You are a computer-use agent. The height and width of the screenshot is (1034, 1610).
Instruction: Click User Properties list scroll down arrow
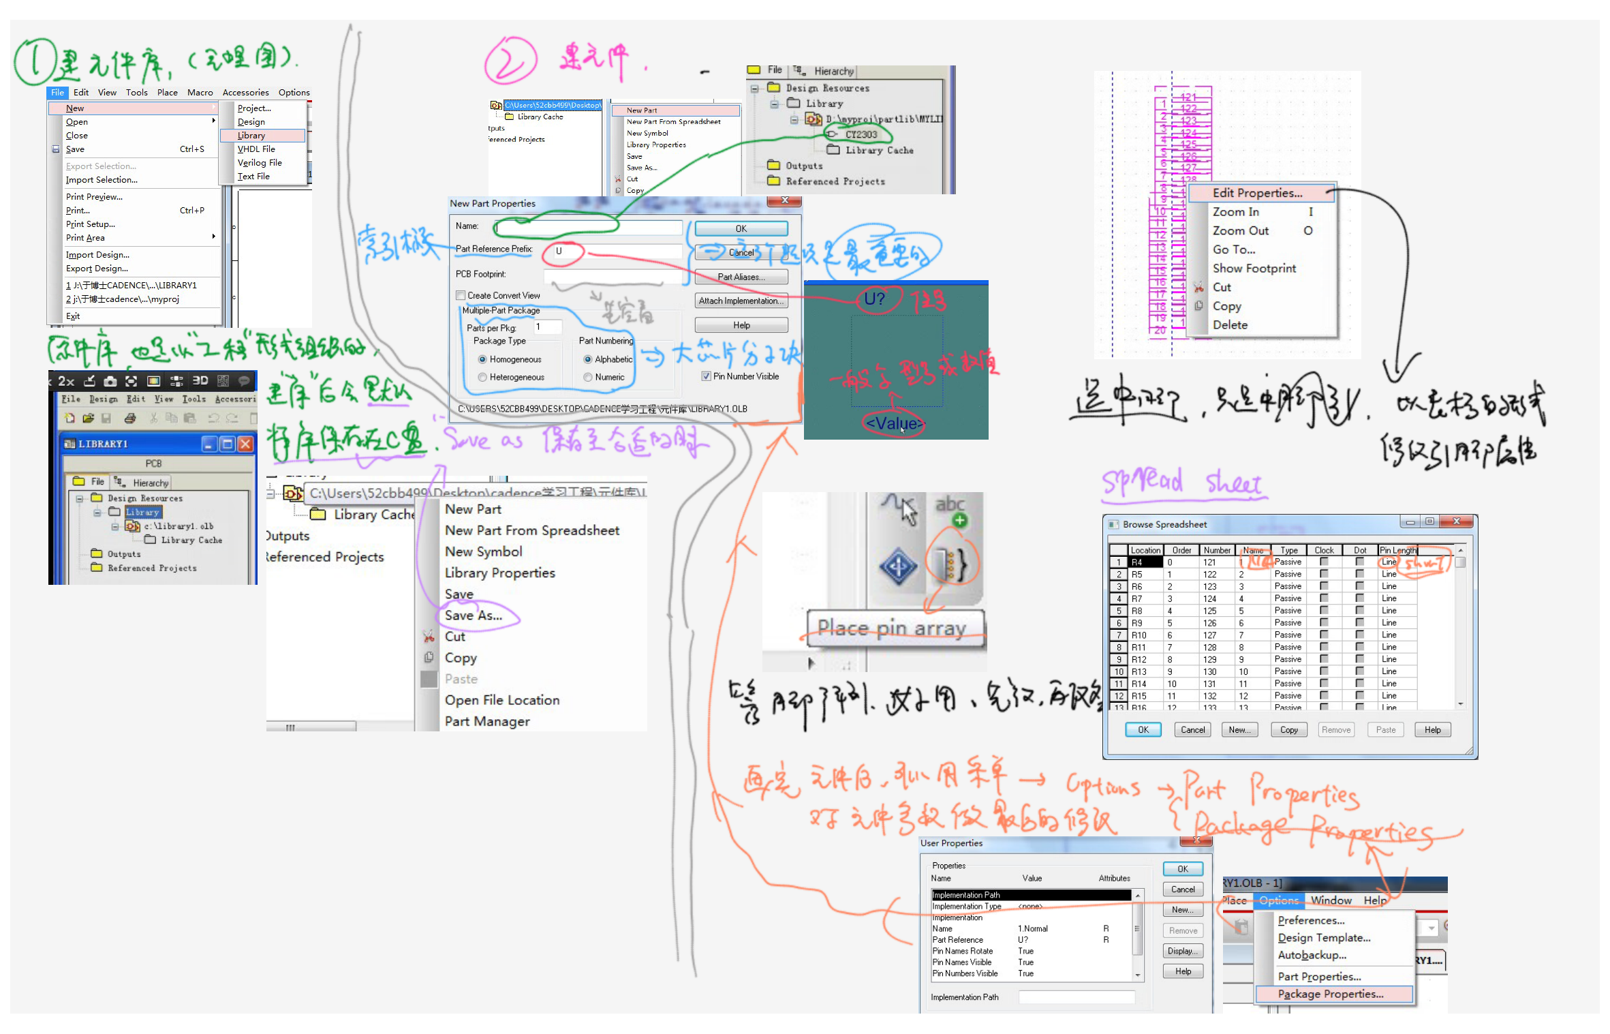coord(1137,975)
